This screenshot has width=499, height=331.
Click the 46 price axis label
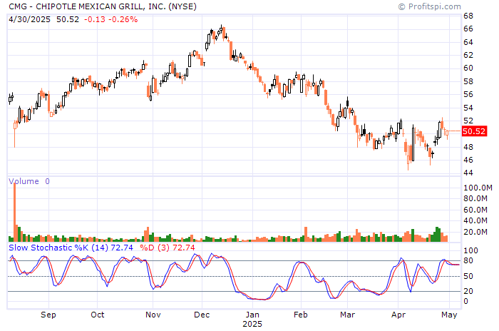[x=468, y=160]
